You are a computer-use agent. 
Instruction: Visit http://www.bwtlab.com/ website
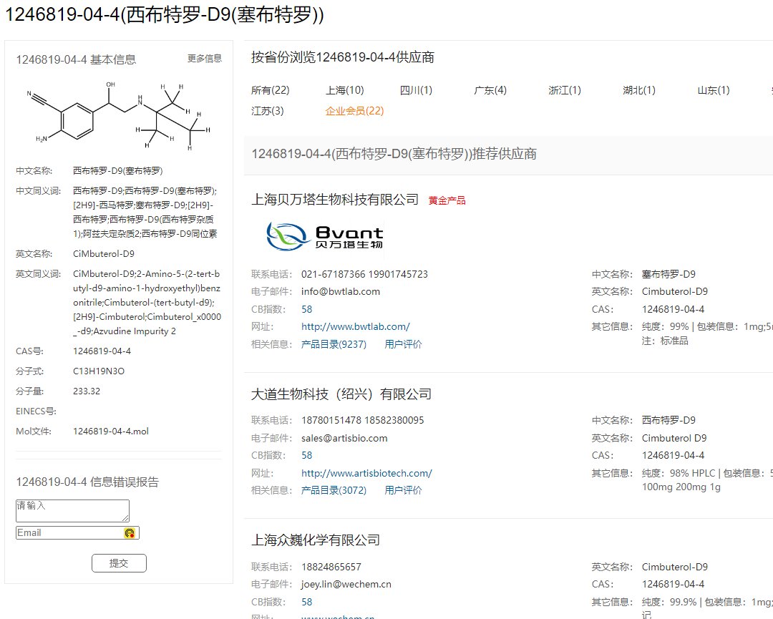click(x=356, y=327)
